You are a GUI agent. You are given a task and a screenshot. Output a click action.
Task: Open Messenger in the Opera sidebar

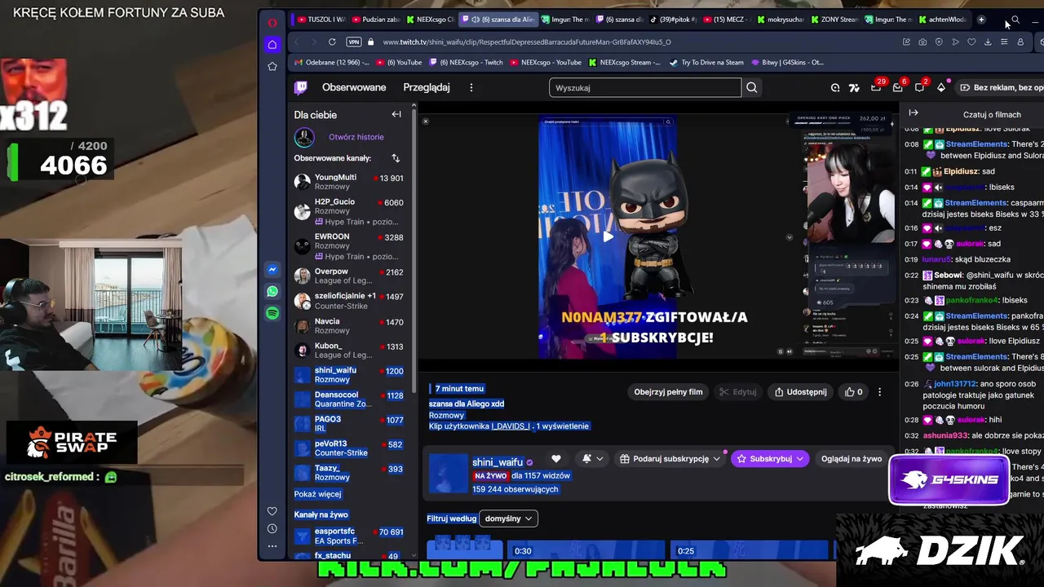click(x=272, y=270)
